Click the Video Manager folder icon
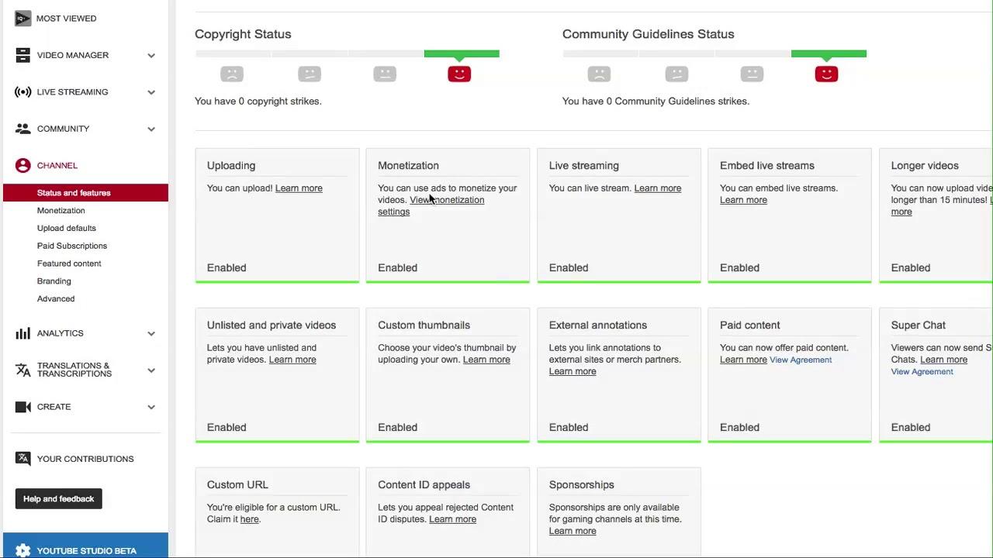The width and height of the screenshot is (993, 558). [22, 55]
